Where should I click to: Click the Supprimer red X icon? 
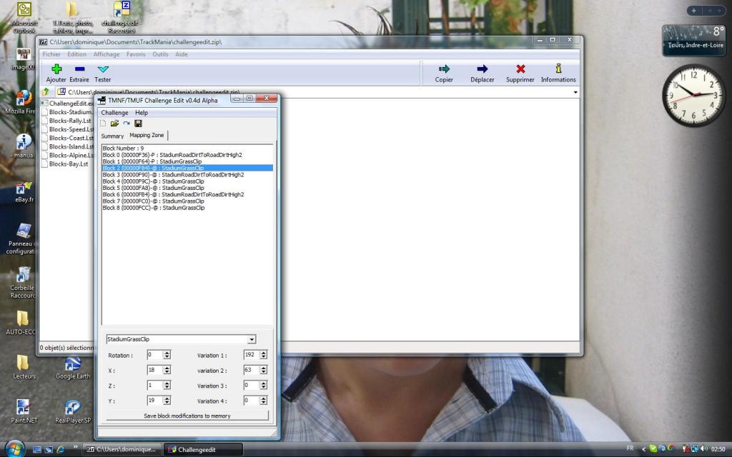pos(520,69)
